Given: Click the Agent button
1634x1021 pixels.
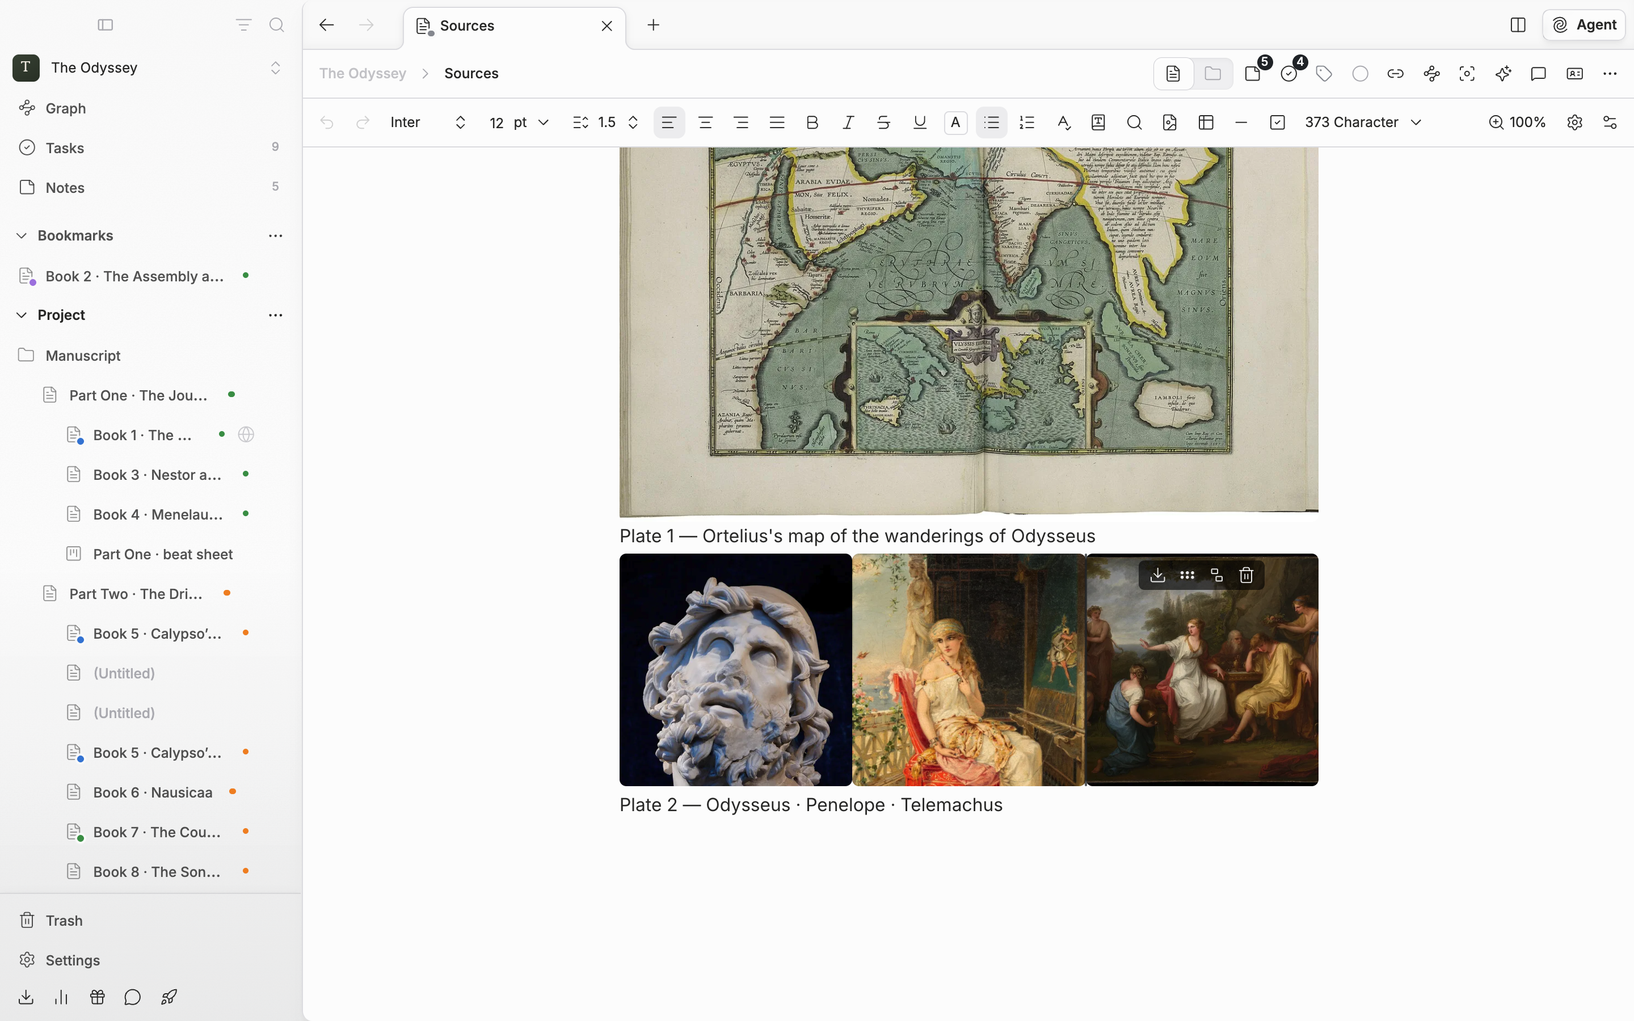Looking at the screenshot, I should 1584,25.
